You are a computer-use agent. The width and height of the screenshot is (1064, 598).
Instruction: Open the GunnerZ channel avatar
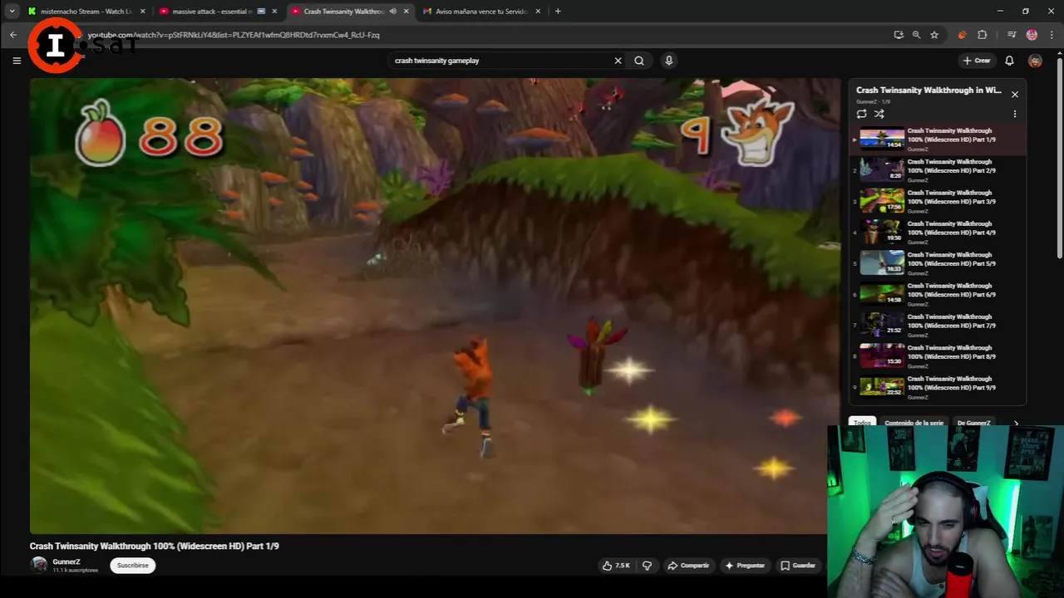pyautogui.click(x=39, y=566)
